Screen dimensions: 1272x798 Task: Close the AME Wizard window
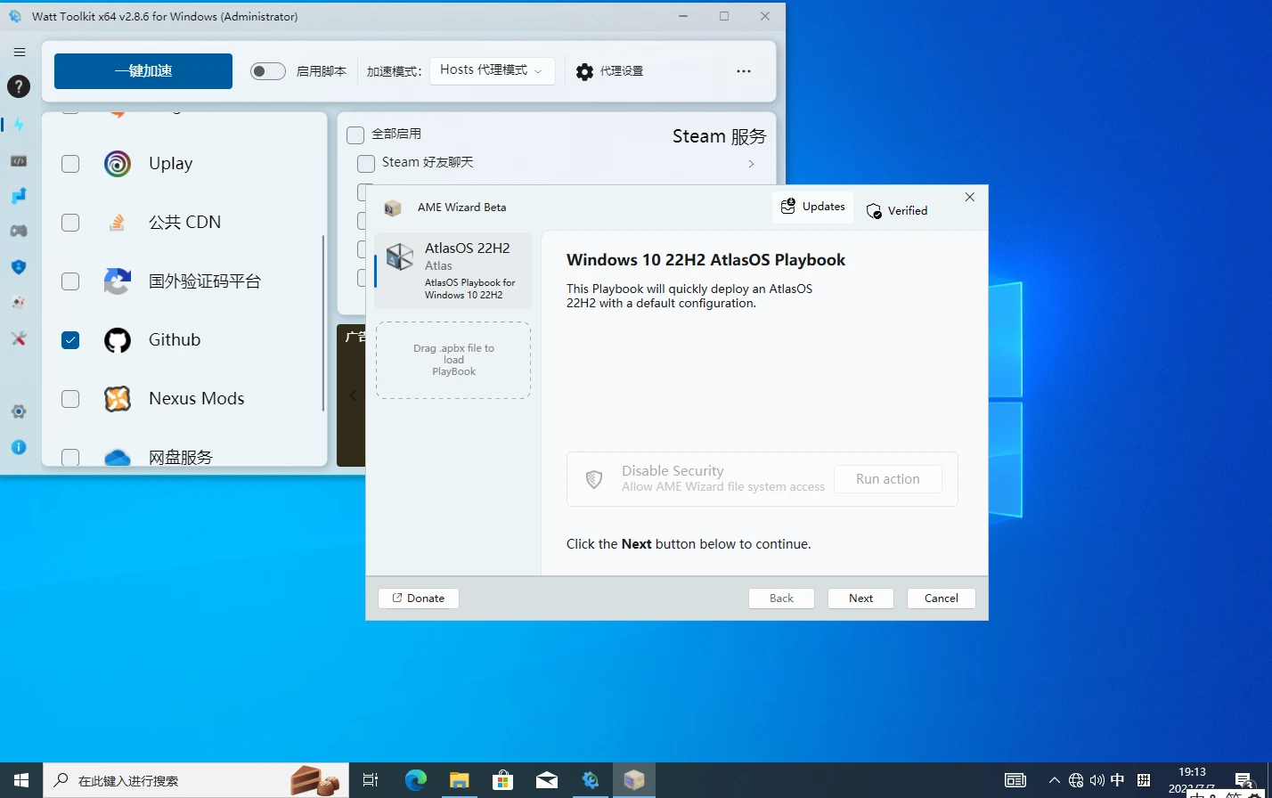tap(970, 198)
